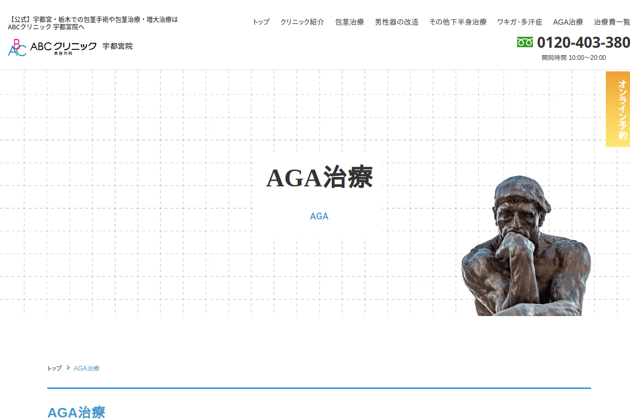The height and width of the screenshot is (420, 630).
Task: Click the thinker statue image
Action: pyautogui.click(x=526, y=246)
